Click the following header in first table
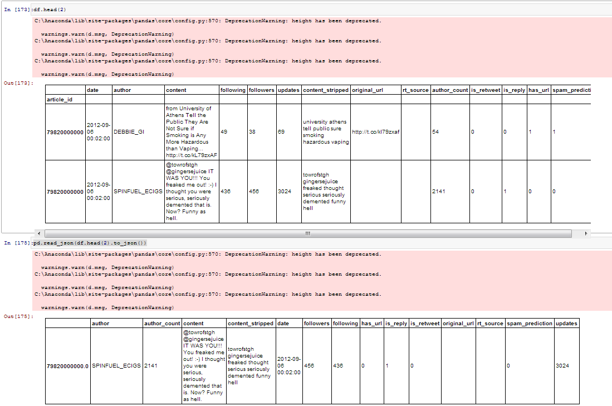Screen dimensions: 612x406 coord(233,90)
